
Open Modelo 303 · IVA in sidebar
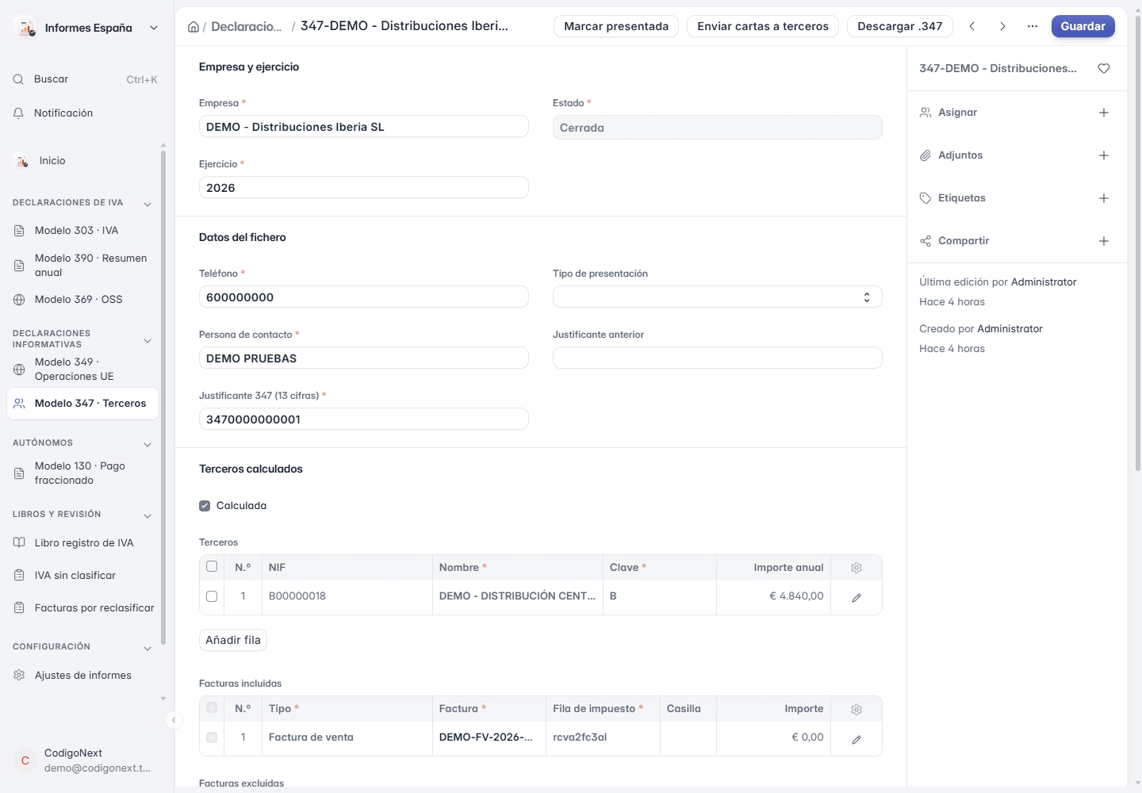pos(82,231)
